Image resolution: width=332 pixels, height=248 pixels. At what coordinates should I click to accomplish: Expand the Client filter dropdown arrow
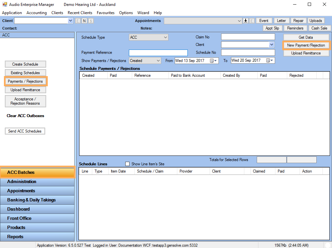click(x=272, y=45)
